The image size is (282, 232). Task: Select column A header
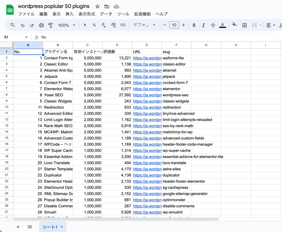pyautogui.click(x=28, y=45)
